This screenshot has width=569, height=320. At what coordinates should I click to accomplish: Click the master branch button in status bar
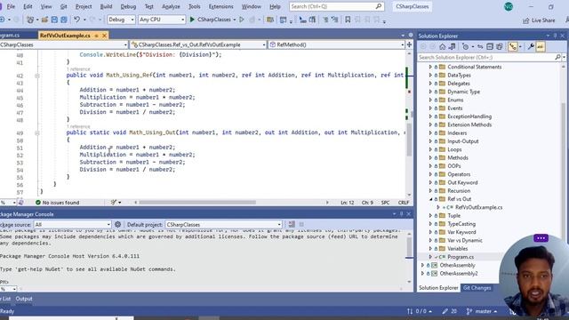[x=482, y=311]
